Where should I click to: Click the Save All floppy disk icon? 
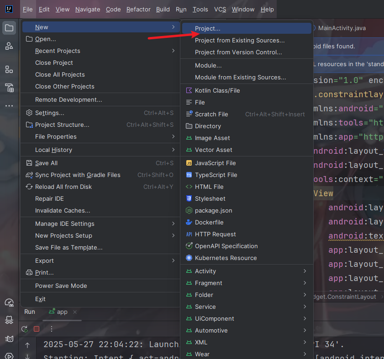[x=29, y=163]
